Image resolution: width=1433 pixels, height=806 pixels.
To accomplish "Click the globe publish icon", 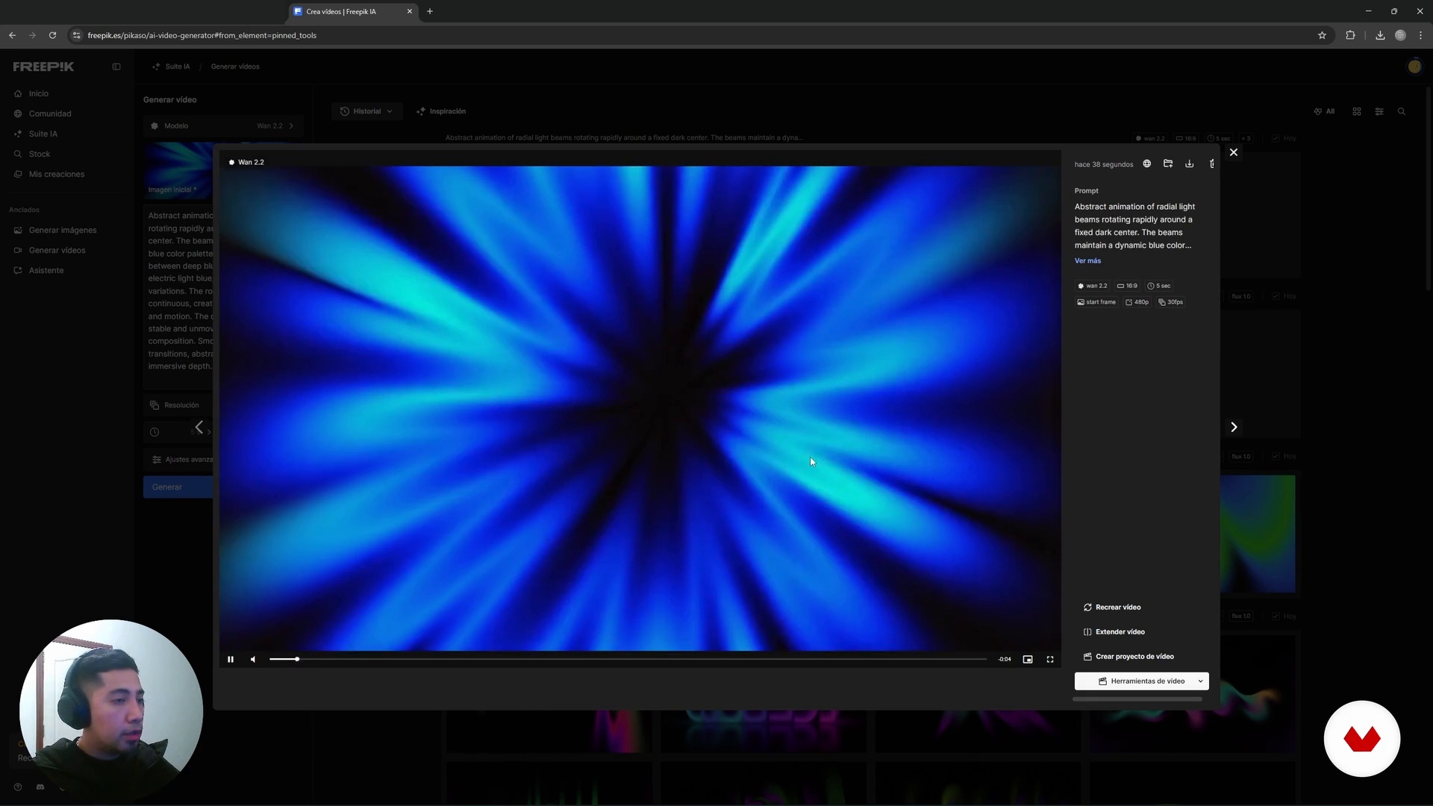I will click(1147, 164).
